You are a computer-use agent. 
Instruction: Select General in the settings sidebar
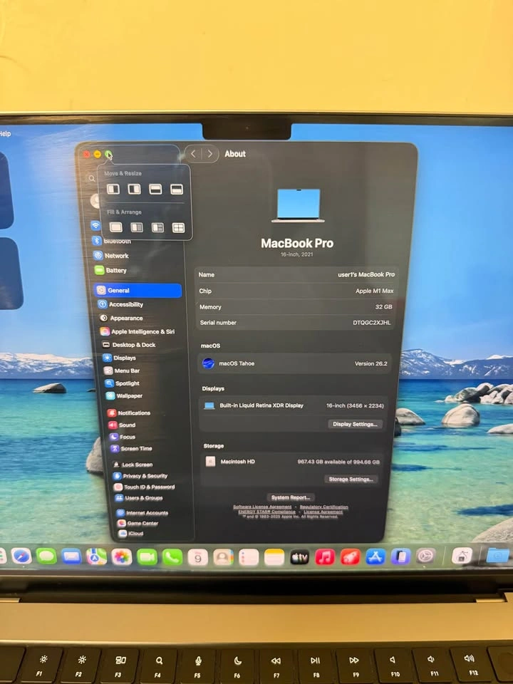point(138,291)
